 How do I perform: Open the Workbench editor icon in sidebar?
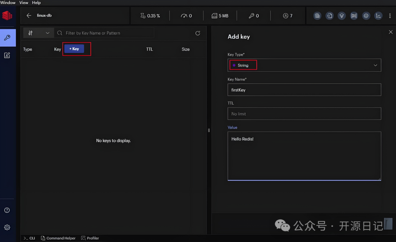7,55
